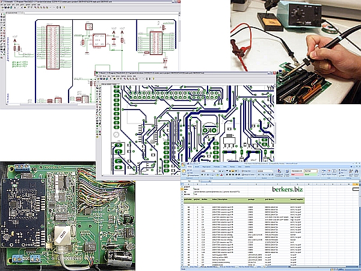The image size is (361, 271).
Task: Click the Delete cells button
Action: click(x=329, y=173)
